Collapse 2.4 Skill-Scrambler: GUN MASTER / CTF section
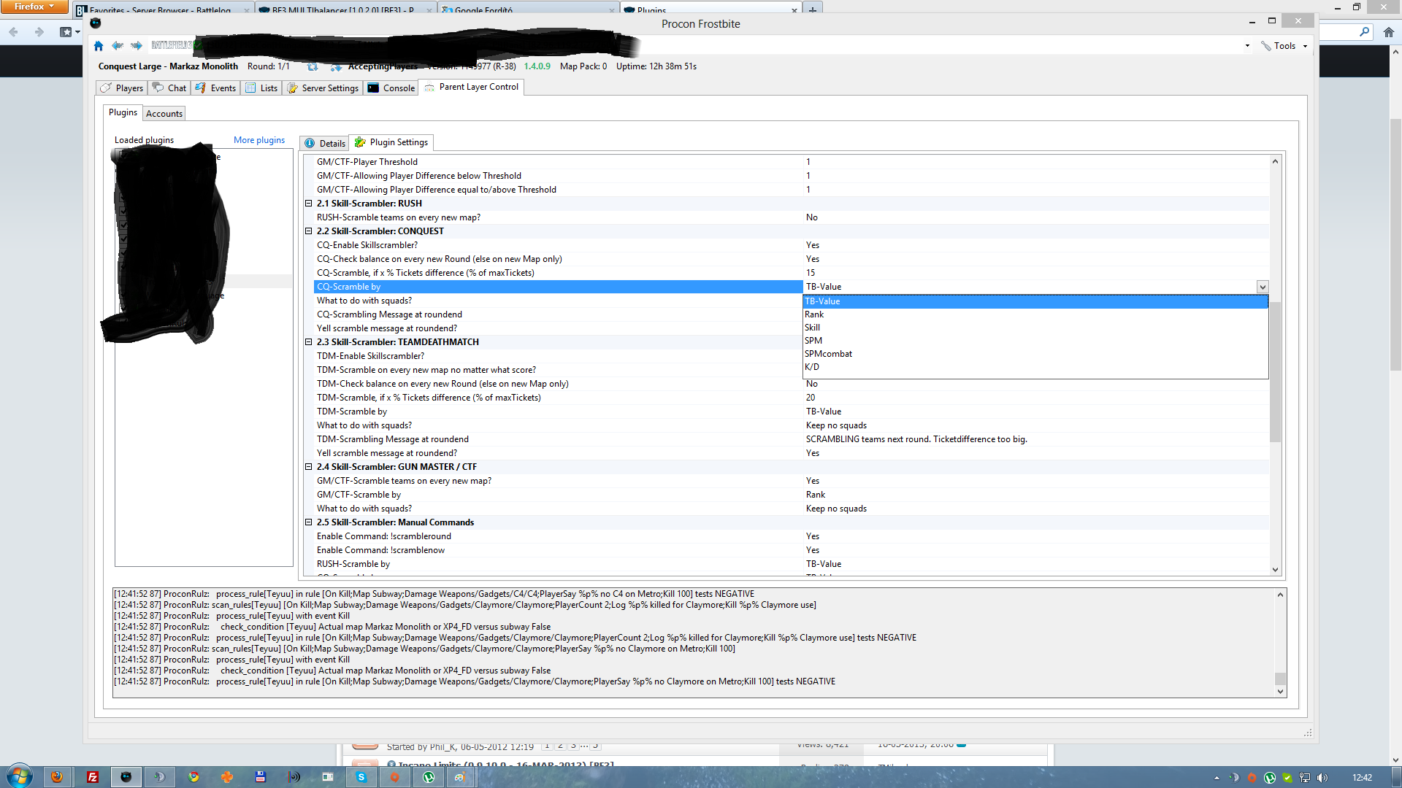Viewport: 1402px width, 788px height. point(309,467)
